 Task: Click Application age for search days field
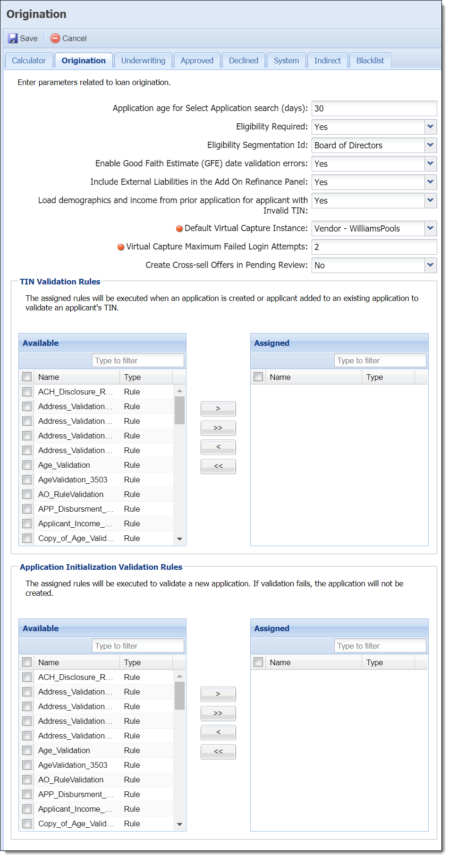tap(374, 108)
